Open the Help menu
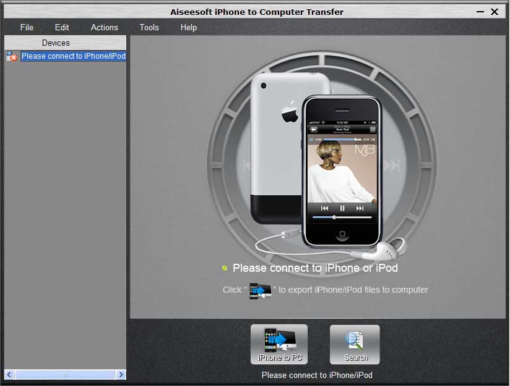This screenshot has height=386, width=510. [189, 27]
